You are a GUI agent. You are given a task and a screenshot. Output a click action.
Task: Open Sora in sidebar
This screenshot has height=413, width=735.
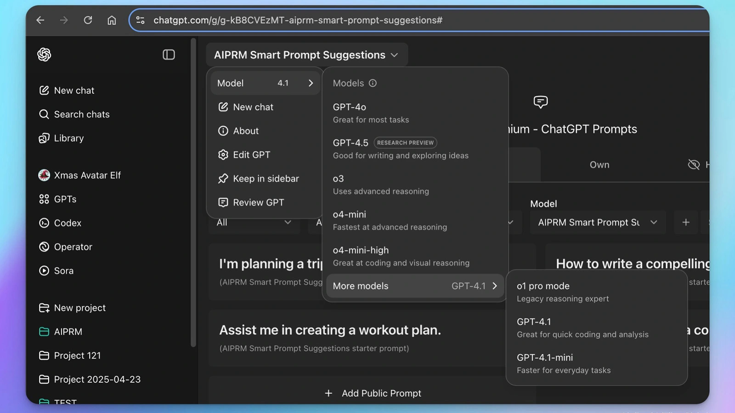point(57,271)
